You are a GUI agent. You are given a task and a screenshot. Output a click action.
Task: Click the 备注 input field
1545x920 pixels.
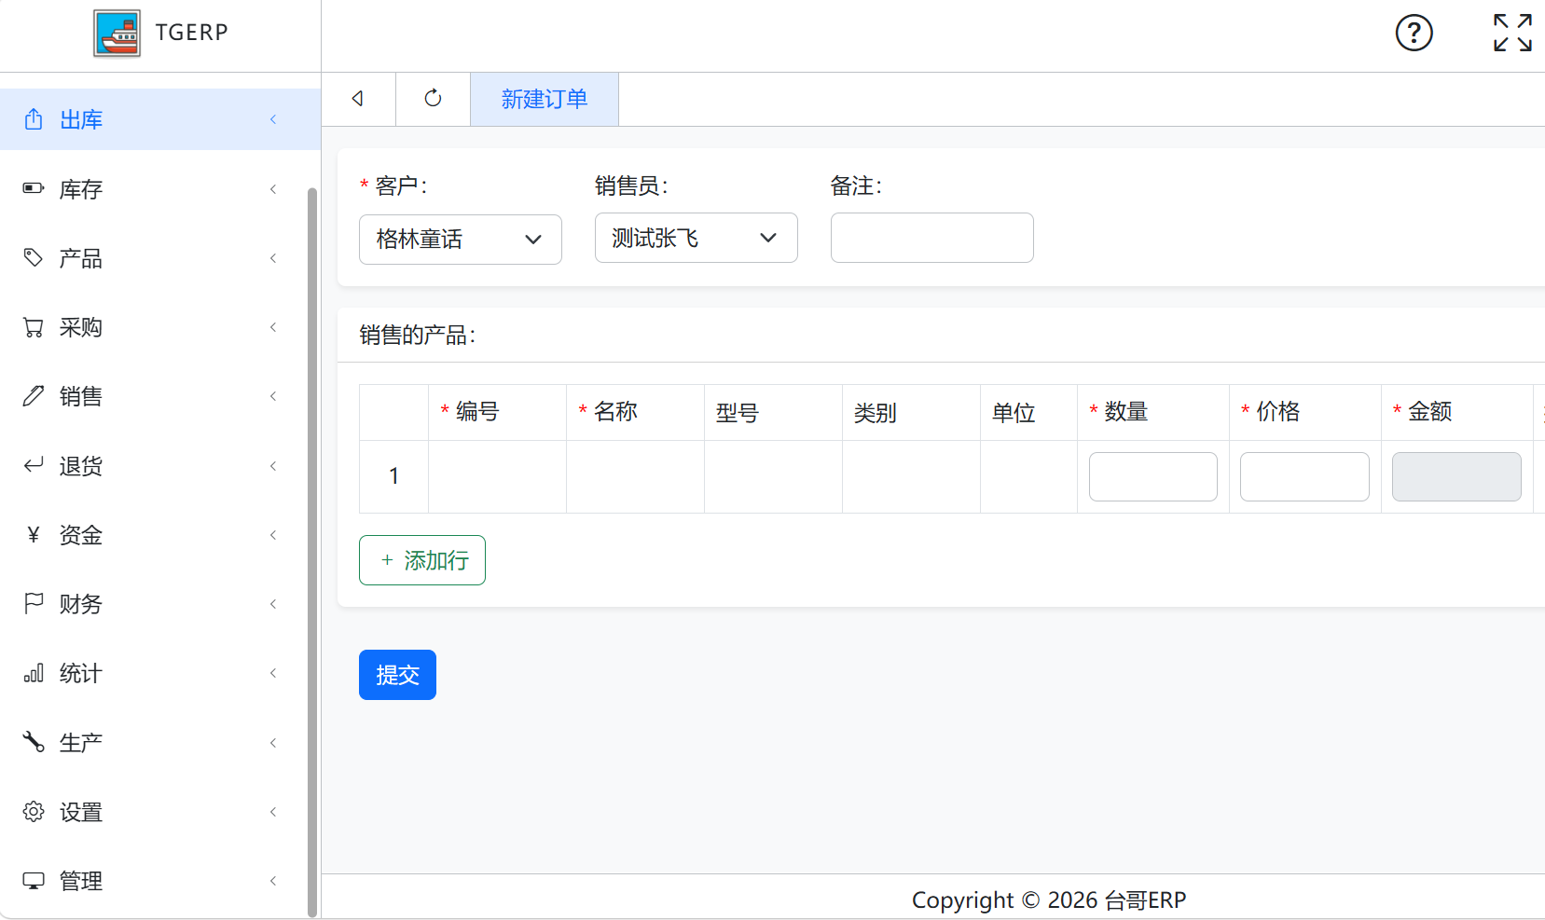[932, 238]
